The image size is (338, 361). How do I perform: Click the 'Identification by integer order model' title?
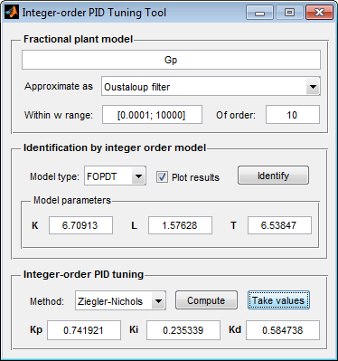tap(115, 147)
